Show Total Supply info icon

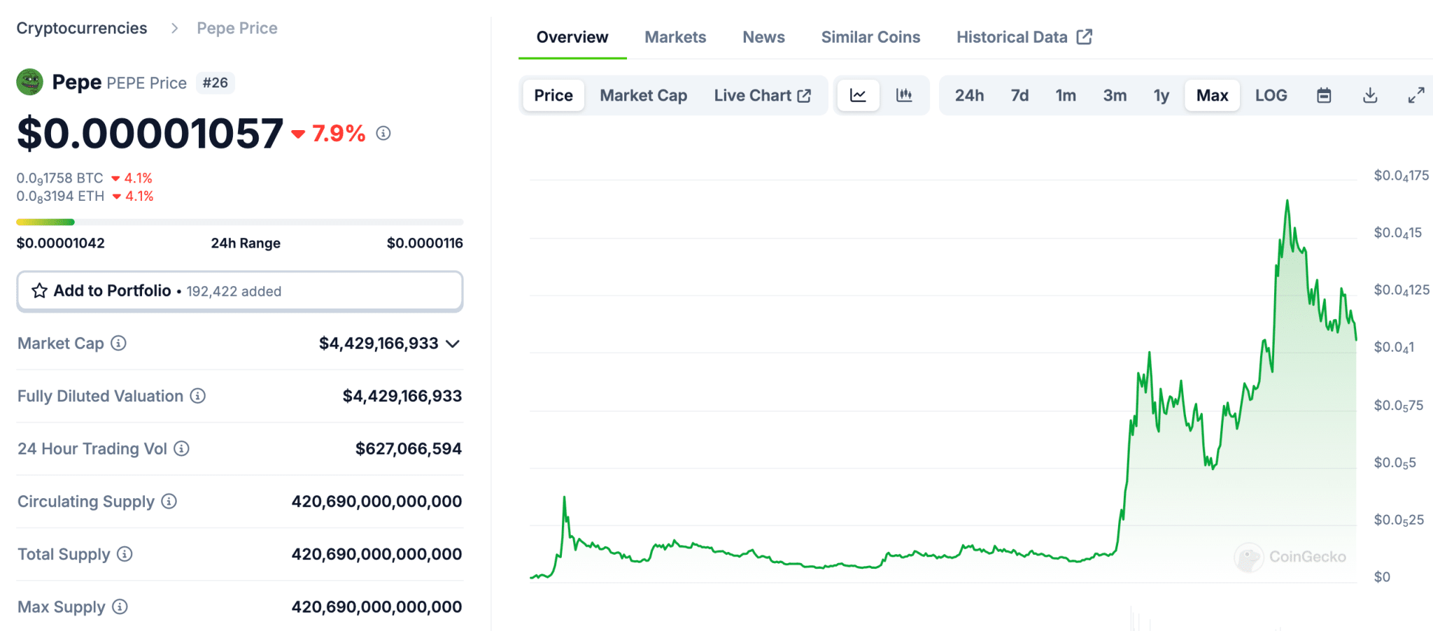[125, 554]
